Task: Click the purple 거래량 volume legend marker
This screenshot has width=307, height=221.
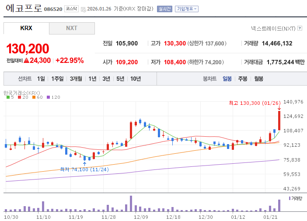Action: click(x=290, y=198)
